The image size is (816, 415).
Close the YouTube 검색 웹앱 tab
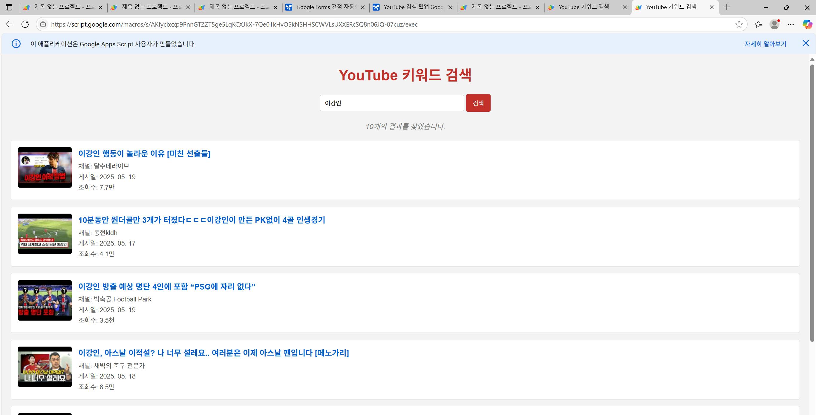coord(450,7)
